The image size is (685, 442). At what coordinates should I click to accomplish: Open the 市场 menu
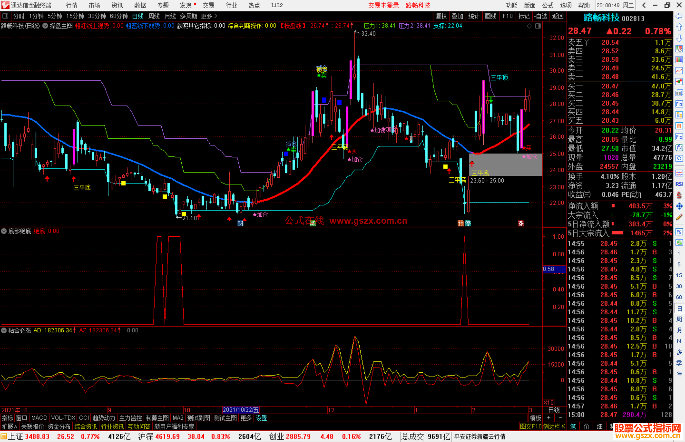click(95, 5)
